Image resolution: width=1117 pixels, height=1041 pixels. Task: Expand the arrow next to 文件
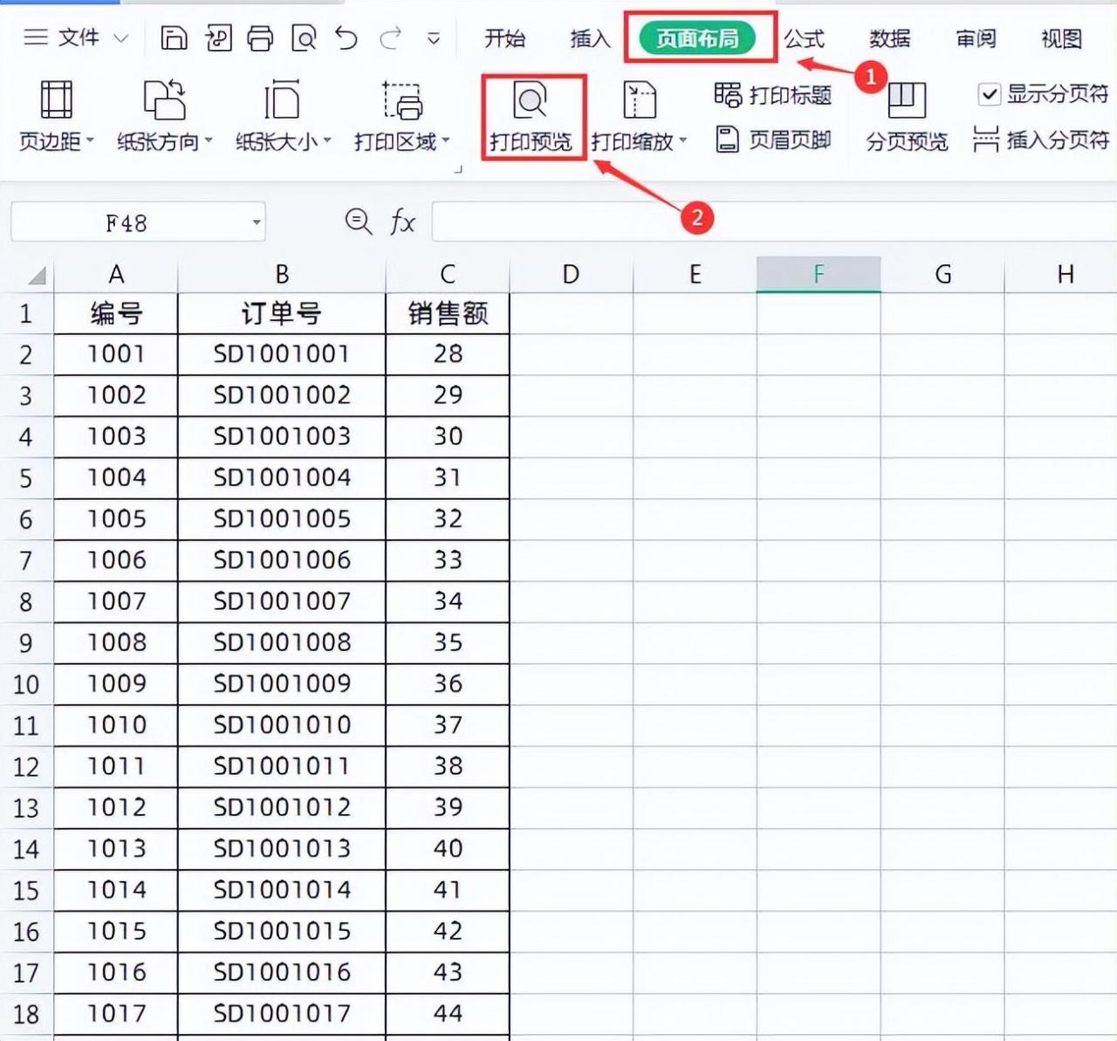point(121,38)
